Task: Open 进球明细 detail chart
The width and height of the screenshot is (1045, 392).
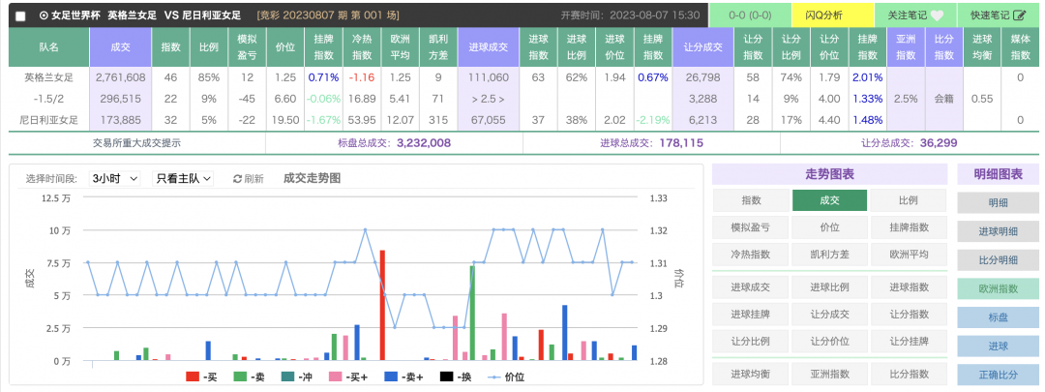Action: (x=999, y=231)
